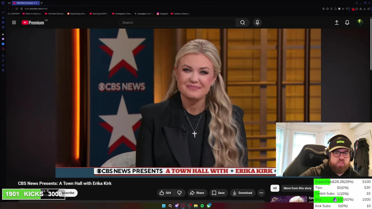Select More from this story chip
Screen dimensions: 372x209
[297, 188]
